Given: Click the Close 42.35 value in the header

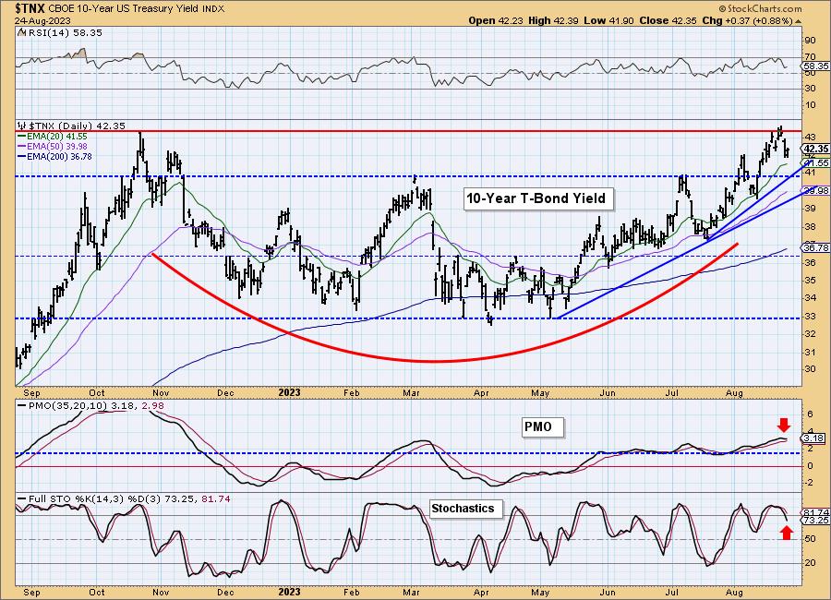Looking at the screenshot, I should tap(668, 20).
